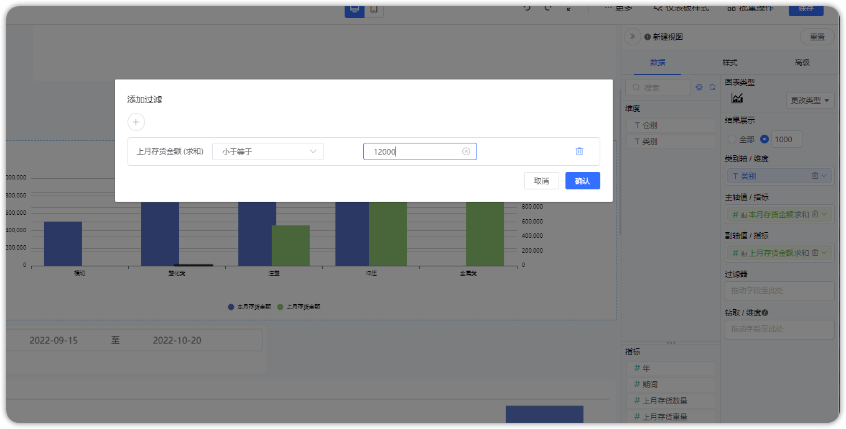
Task: Confirm the filter with the 确认 button
Action: (583, 181)
